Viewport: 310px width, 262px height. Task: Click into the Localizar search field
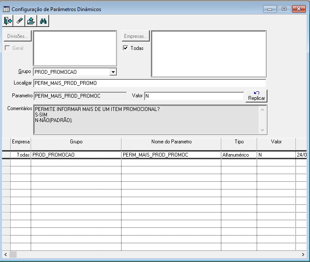pos(150,83)
